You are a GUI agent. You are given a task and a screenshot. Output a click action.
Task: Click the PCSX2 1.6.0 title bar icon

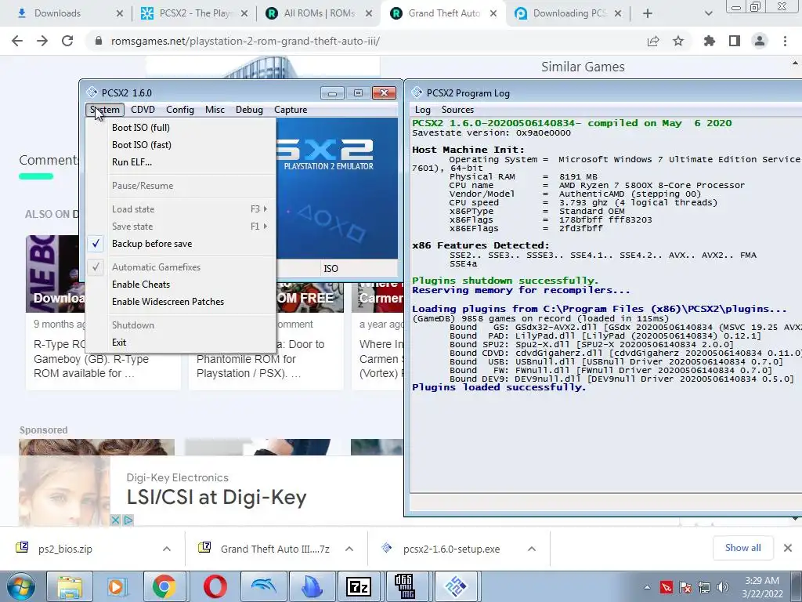click(x=92, y=92)
